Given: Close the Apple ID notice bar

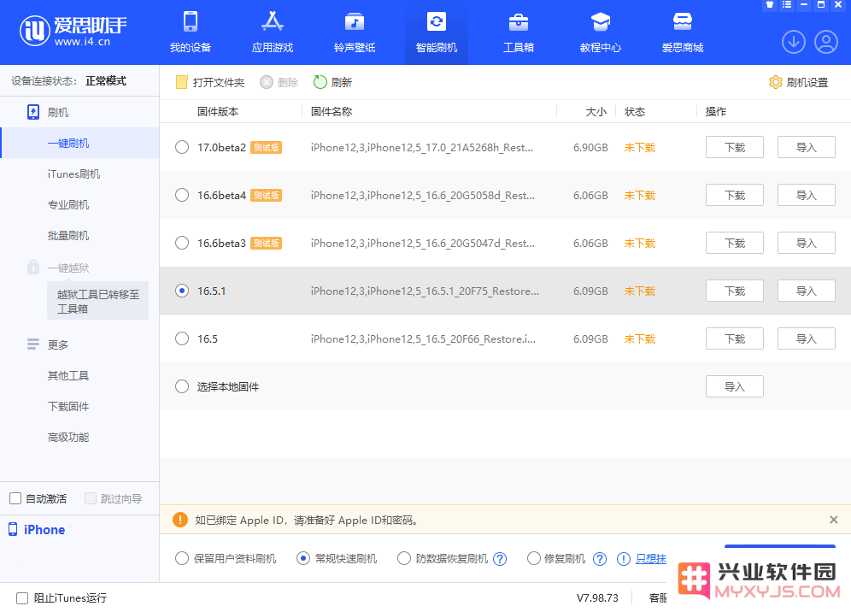Looking at the screenshot, I should [x=834, y=520].
